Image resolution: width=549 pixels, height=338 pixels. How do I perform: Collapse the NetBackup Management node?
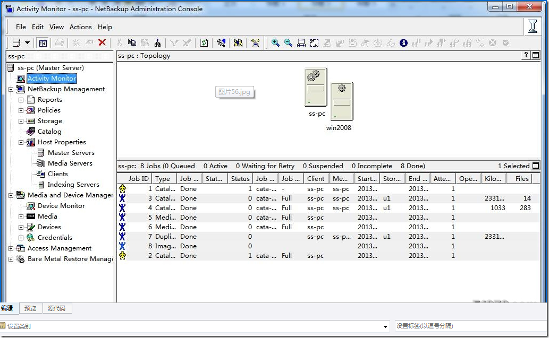pyautogui.click(x=11, y=89)
